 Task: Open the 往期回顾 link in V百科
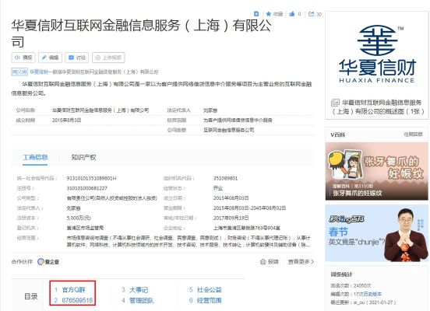click(413, 135)
